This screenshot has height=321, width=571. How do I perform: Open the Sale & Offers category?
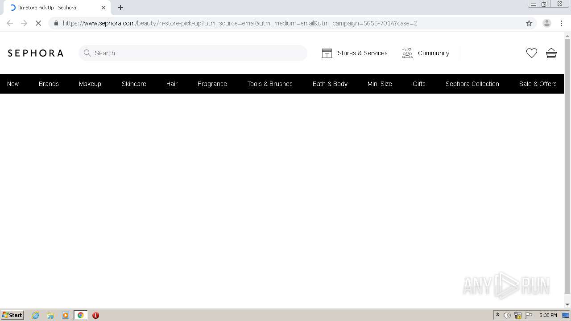point(538,84)
